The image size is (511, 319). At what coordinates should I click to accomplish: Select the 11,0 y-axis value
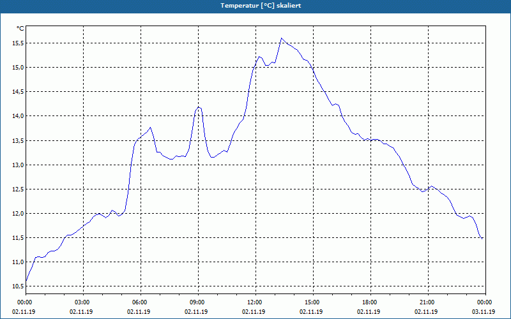(17, 262)
